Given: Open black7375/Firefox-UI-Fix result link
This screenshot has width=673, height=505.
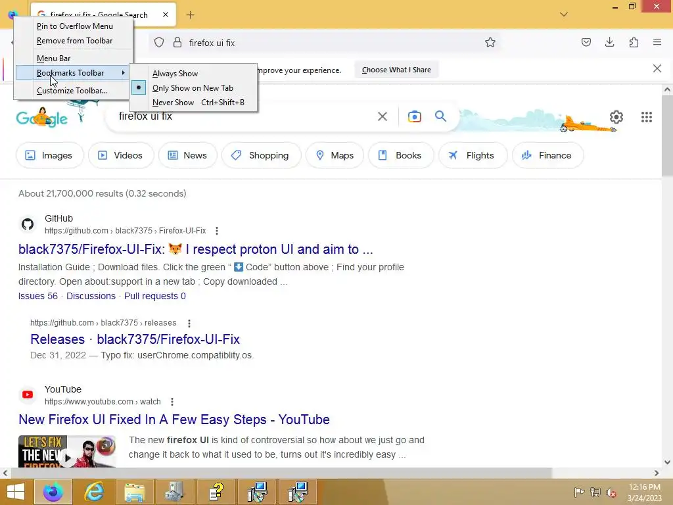Looking at the screenshot, I should tap(196, 249).
